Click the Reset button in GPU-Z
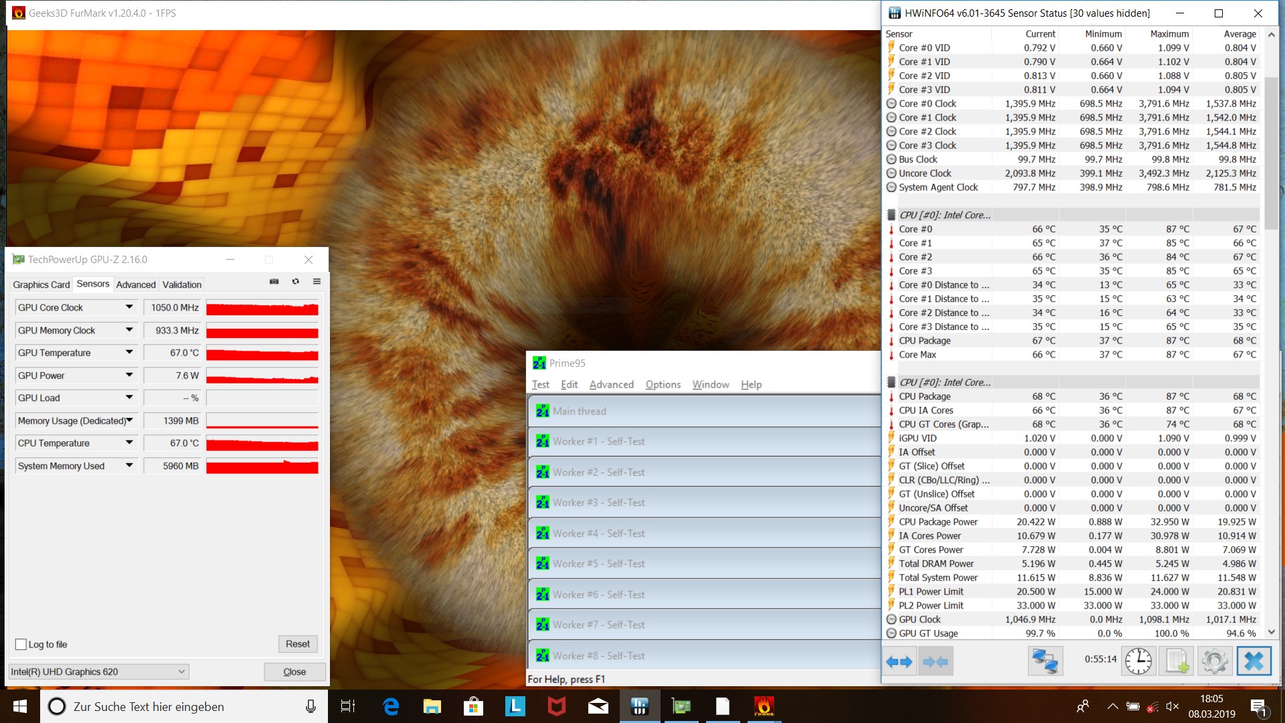 coord(297,644)
